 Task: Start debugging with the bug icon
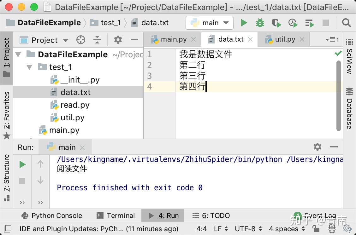(260, 23)
